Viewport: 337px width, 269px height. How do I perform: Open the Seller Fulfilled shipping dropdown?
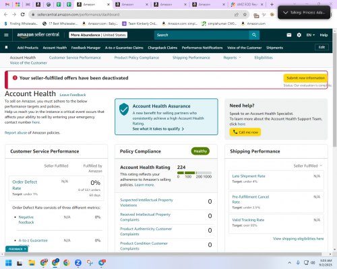(x=308, y=166)
